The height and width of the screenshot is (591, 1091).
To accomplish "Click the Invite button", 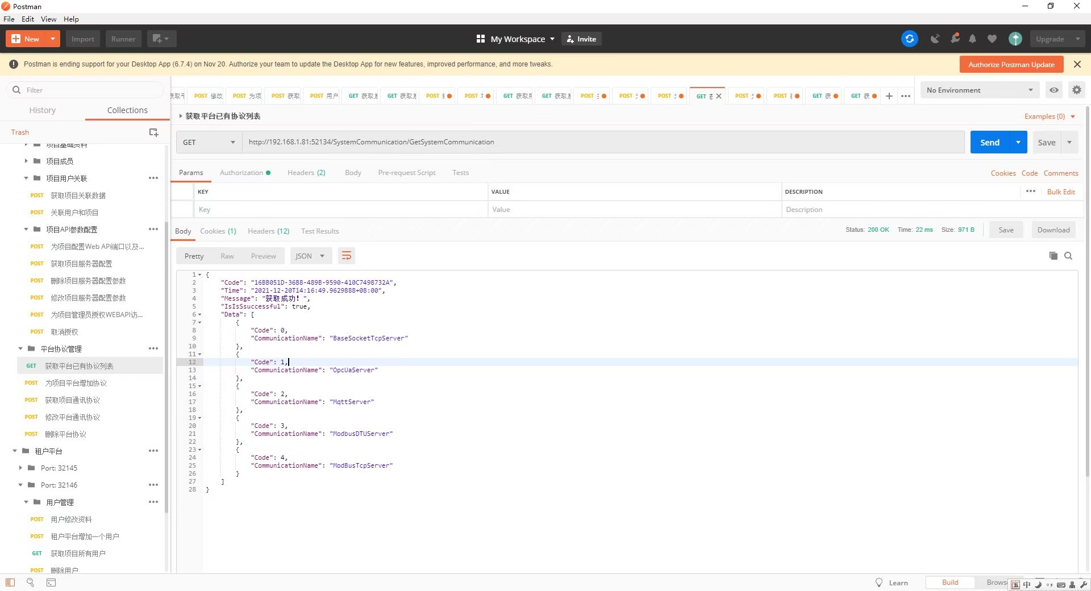I will pos(581,39).
